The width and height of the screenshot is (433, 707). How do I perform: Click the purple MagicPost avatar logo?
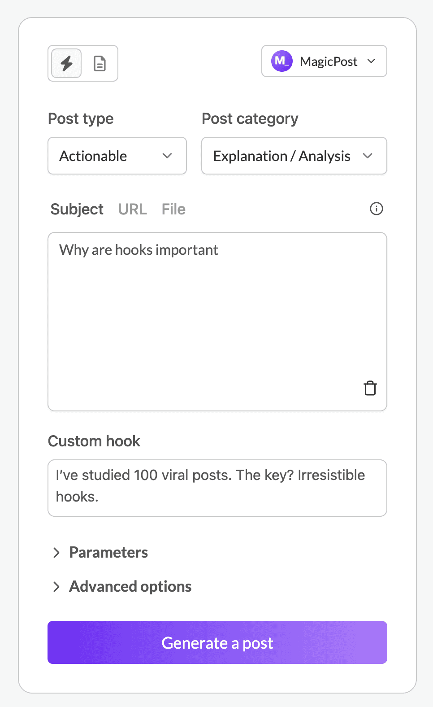[x=281, y=61]
